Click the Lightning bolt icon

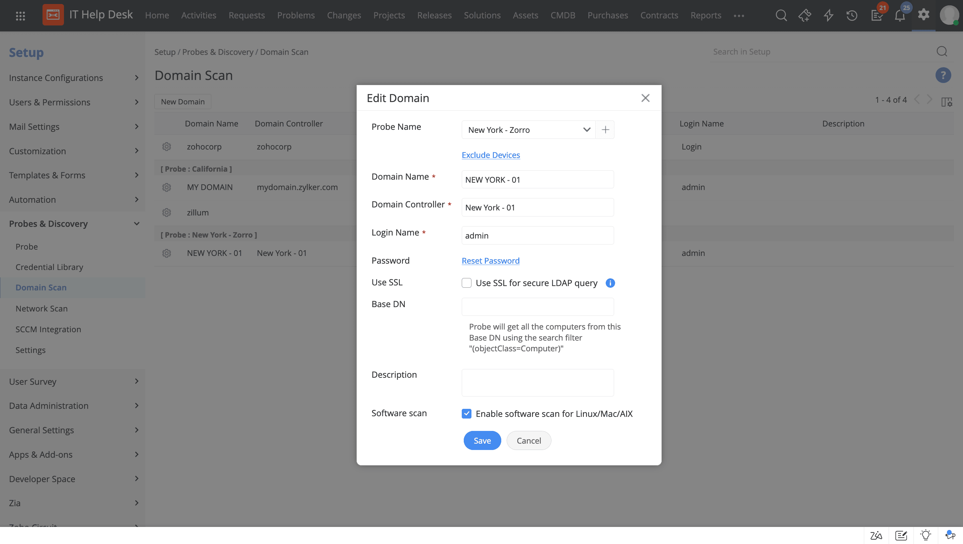(829, 14)
